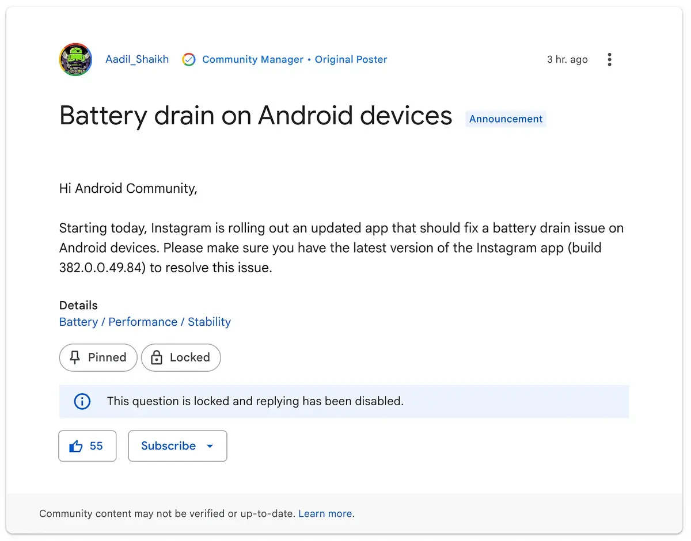Select the Announcement badge
The image size is (691, 541).
point(505,119)
